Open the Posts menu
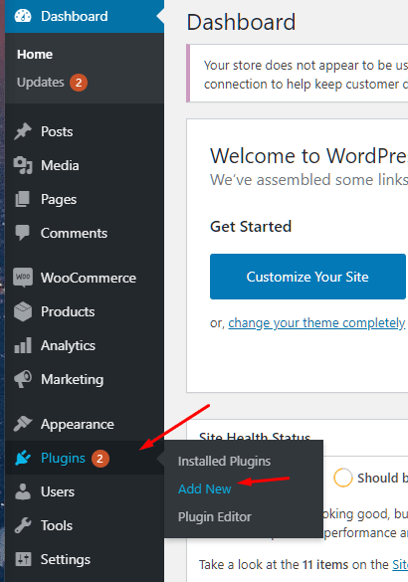Screen dimensions: 408x582 click(x=57, y=131)
